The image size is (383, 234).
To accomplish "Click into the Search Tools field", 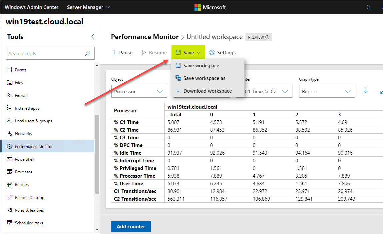I will tap(45, 53).
